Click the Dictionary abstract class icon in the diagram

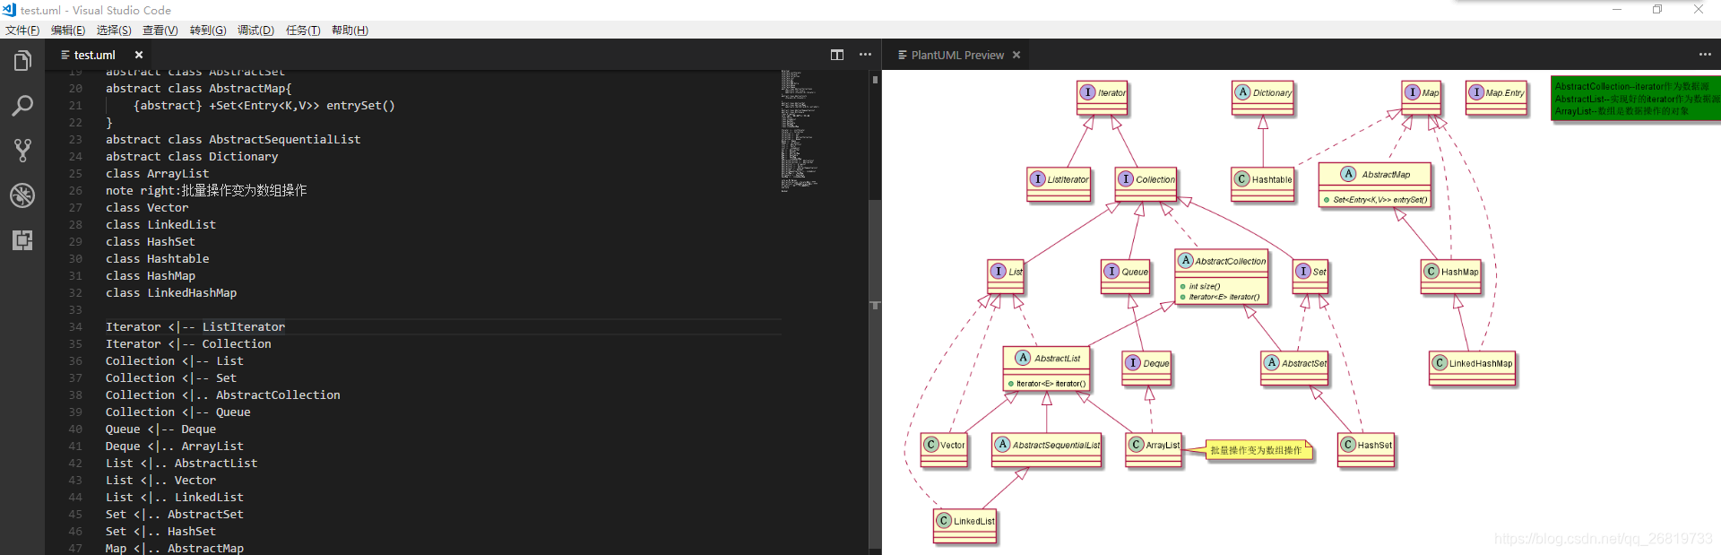pyautogui.click(x=1242, y=92)
